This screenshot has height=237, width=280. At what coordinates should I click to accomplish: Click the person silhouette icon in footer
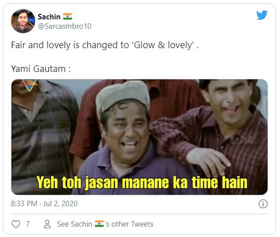click(x=47, y=224)
